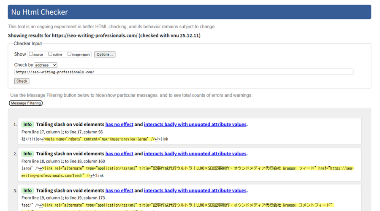
Task: Click the URL address input field
Action: [x=184, y=72]
